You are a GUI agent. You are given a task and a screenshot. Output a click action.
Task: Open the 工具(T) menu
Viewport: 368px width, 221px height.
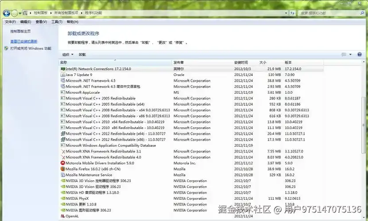57,22
